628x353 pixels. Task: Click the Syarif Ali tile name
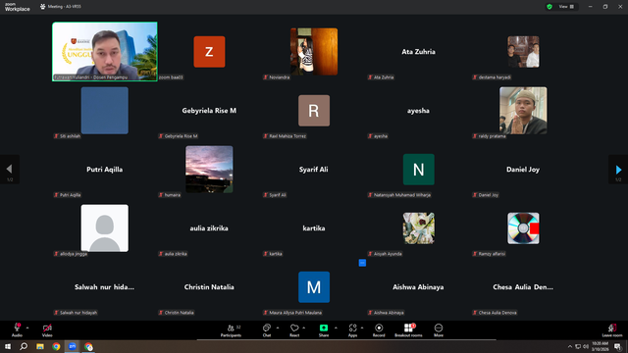coord(314,170)
